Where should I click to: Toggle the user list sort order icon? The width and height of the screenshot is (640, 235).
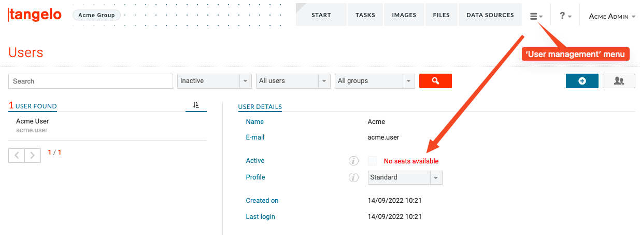196,105
